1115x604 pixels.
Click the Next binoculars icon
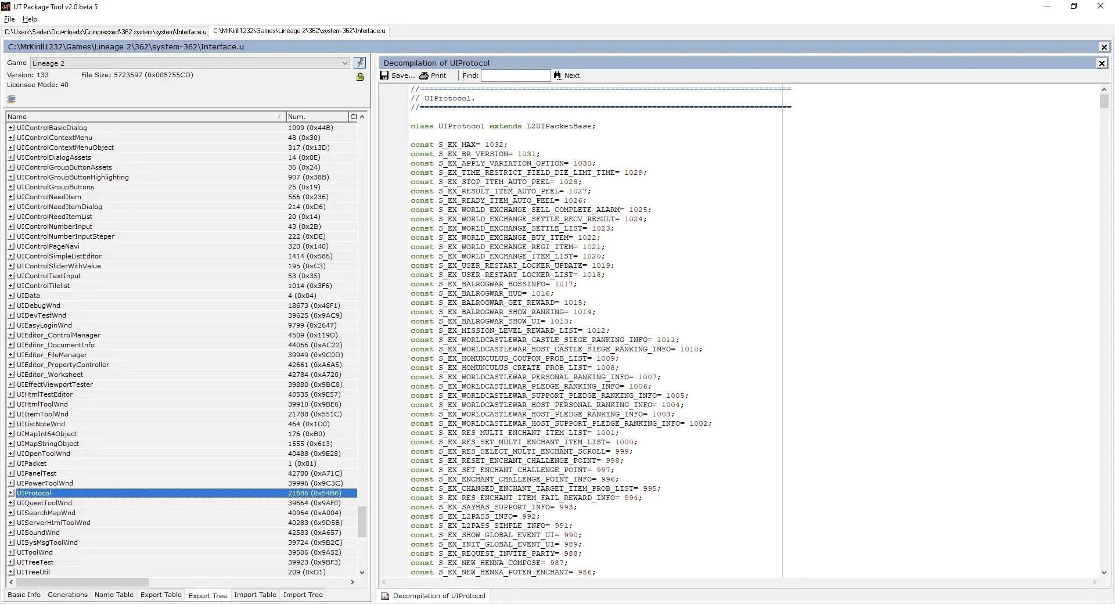click(557, 75)
